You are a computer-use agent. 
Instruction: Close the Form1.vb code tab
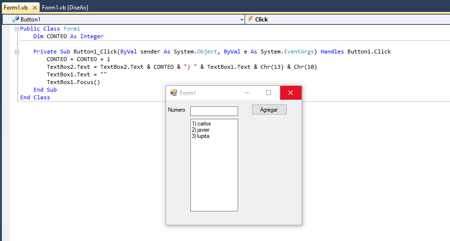tap(35, 8)
